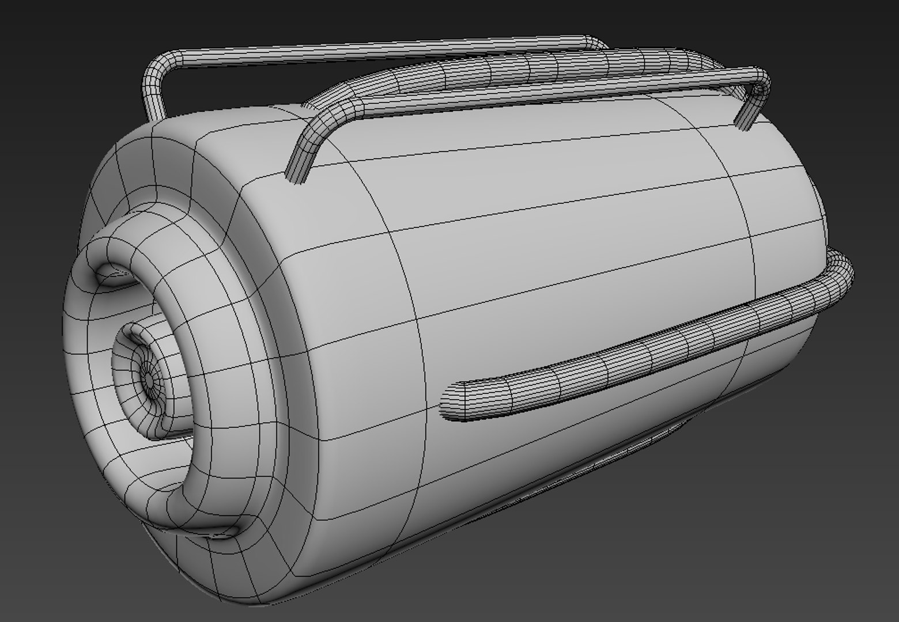Select the near thin wire handle on top
The width and height of the screenshot is (899, 622).
point(527,126)
